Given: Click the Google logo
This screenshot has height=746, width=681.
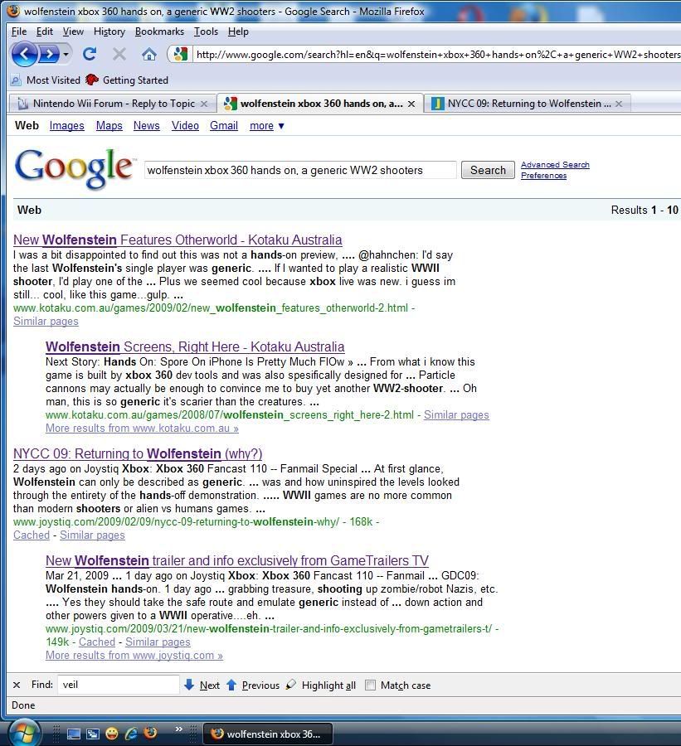Looking at the screenshot, I should (x=75, y=168).
